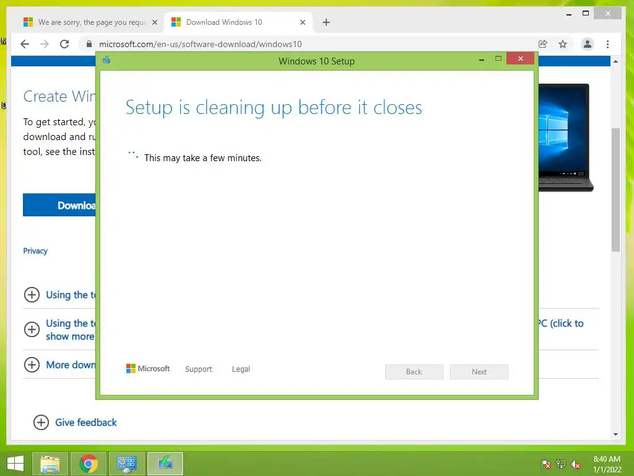
Task: Click 'Setup is cleaning up before it closes' heading
Action: point(274,108)
